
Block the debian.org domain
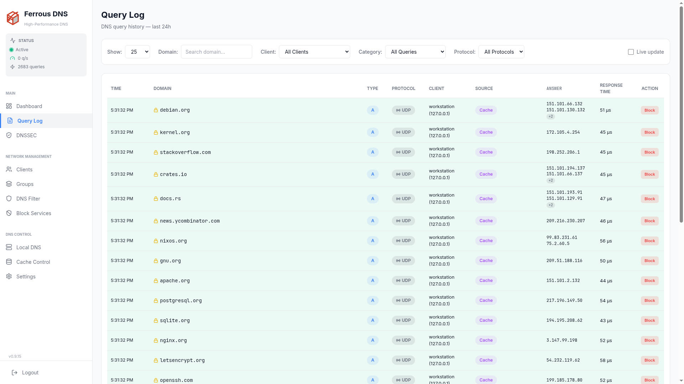[x=649, y=110]
